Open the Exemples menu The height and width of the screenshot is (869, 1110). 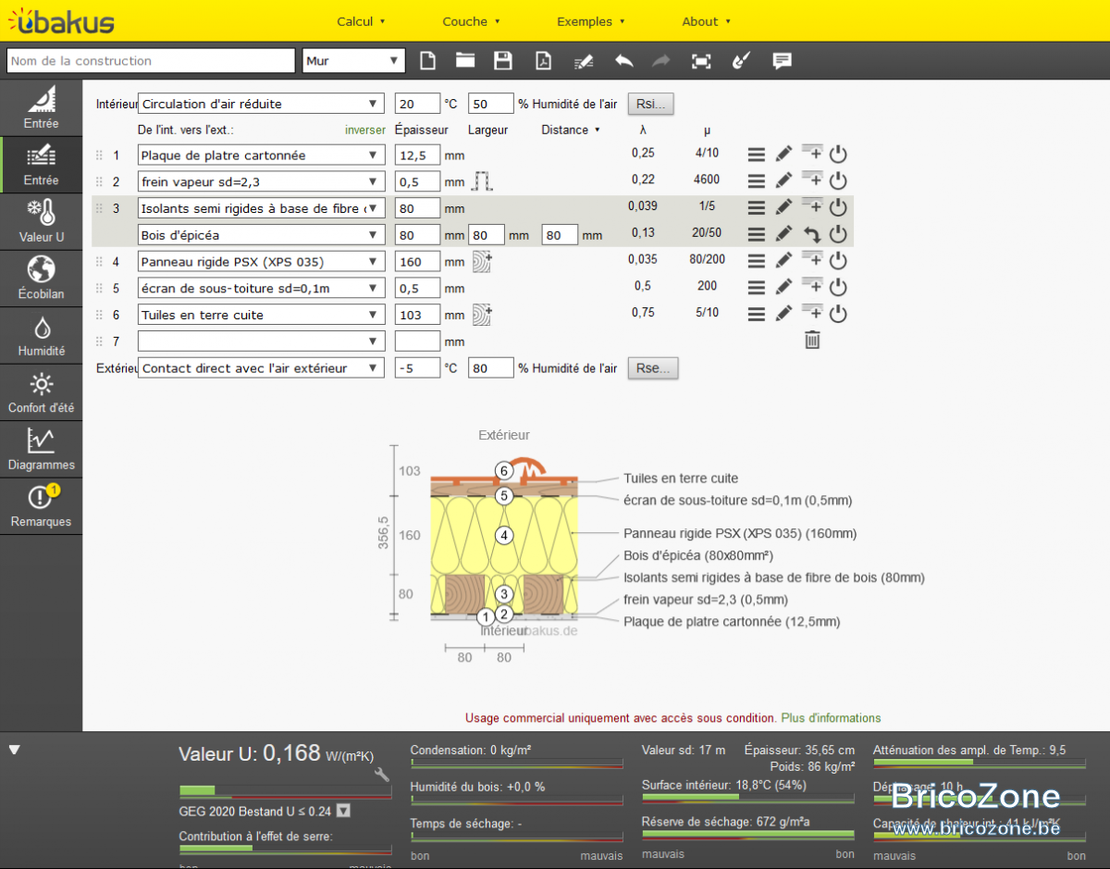590,21
